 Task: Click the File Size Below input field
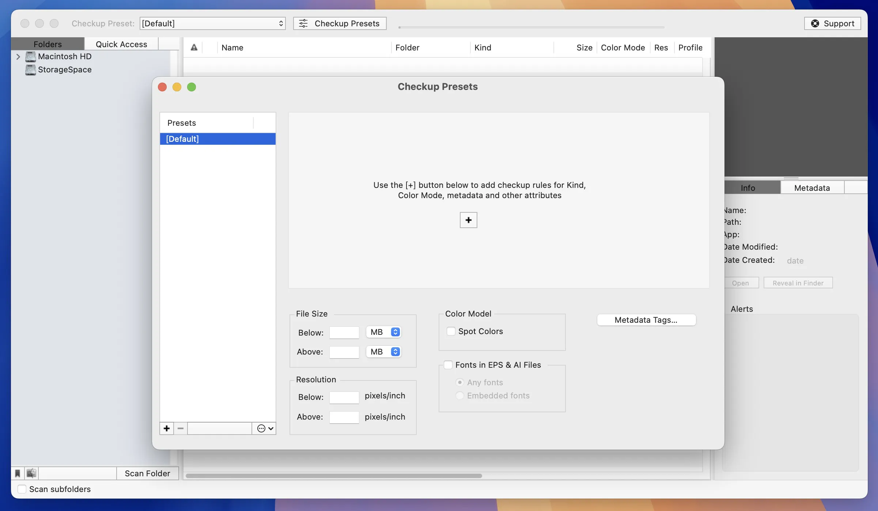point(344,333)
